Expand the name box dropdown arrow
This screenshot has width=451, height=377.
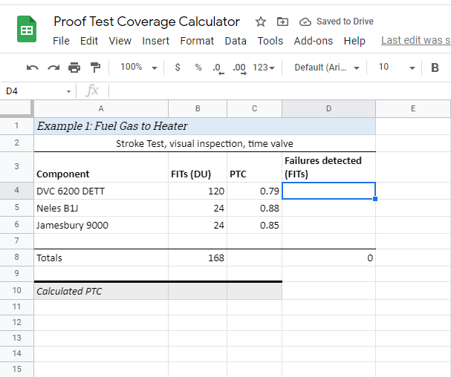tap(68, 92)
